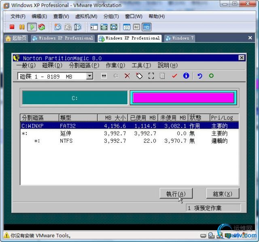Click the 未使用 MB column header
The image size is (259, 242).
173,118
